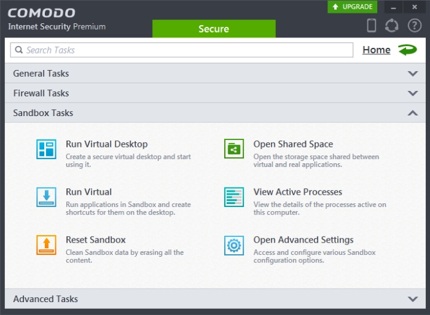
Task: Click the Run Virtual download-arrow icon
Action: point(46,197)
